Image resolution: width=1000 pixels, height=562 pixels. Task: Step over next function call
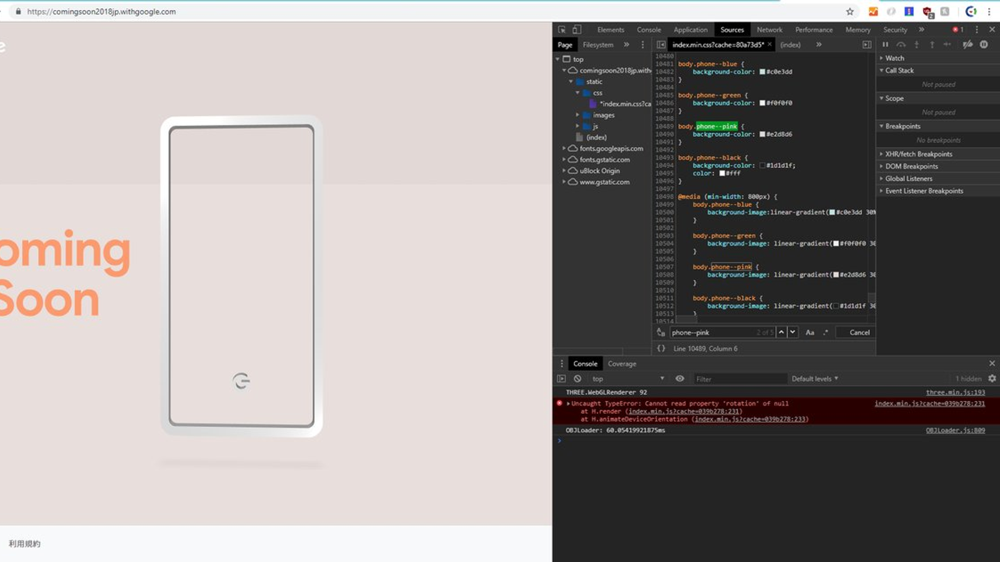point(901,44)
